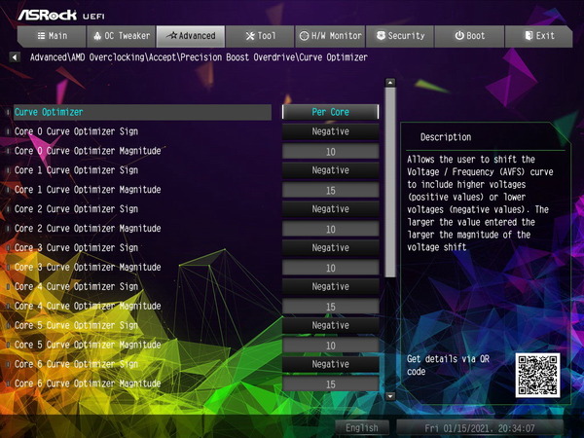Go to the Security tab
584x438 pixels.
pyautogui.click(x=400, y=36)
